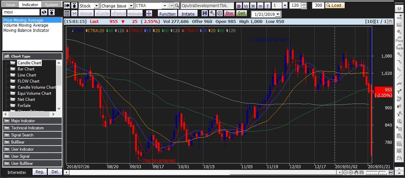Click the zoom-in plus icon under the chart

pyautogui.click(x=351, y=172)
